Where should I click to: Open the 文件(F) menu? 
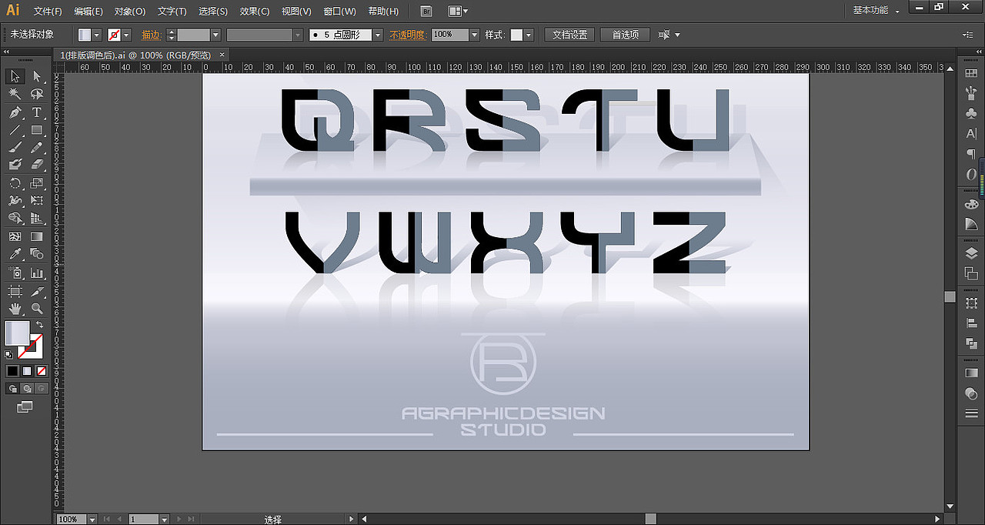click(x=48, y=12)
